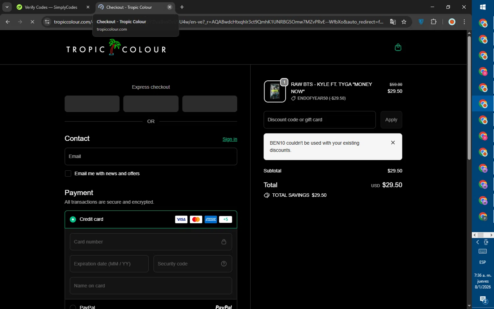
Task: Click the ENDOFYEAR50 discount tag icon
Action: click(x=293, y=98)
